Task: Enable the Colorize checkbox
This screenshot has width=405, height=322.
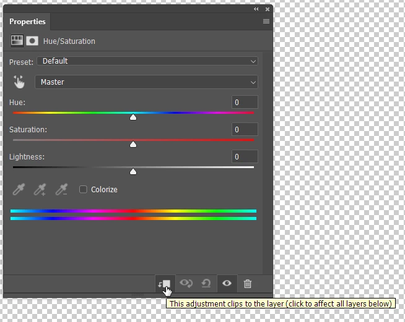Action: (x=83, y=189)
